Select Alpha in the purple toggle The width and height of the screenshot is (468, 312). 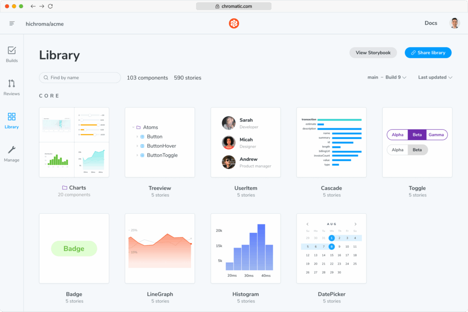point(398,135)
